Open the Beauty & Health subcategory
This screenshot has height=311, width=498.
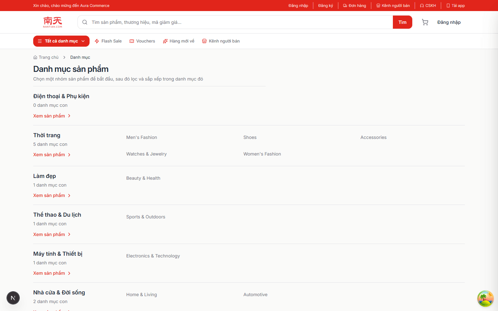pyautogui.click(x=143, y=178)
